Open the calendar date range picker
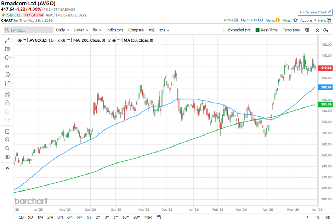This screenshot has width=334, height=221. coord(158,217)
